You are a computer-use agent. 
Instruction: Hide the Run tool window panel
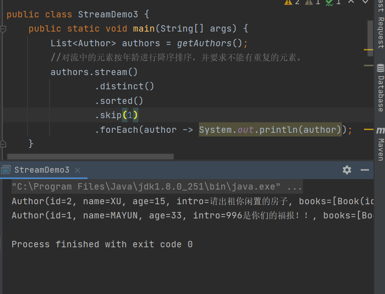[x=365, y=170]
